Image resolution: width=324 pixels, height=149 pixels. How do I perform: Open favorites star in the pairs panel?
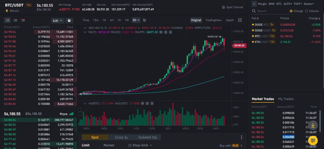click(x=254, y=4)
